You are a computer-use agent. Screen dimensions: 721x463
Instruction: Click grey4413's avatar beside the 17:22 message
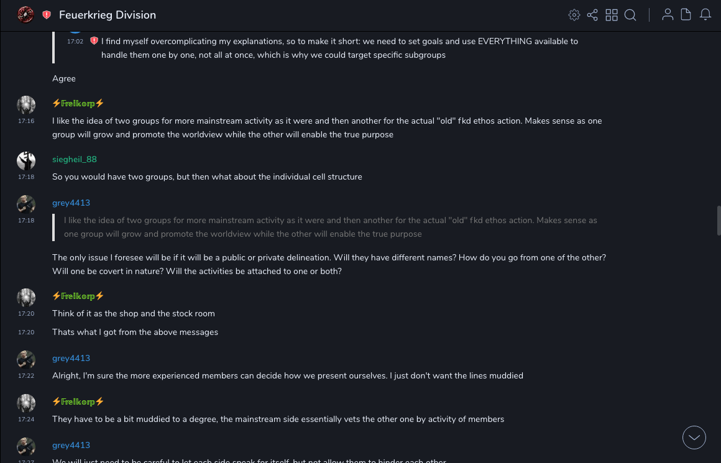26,359
